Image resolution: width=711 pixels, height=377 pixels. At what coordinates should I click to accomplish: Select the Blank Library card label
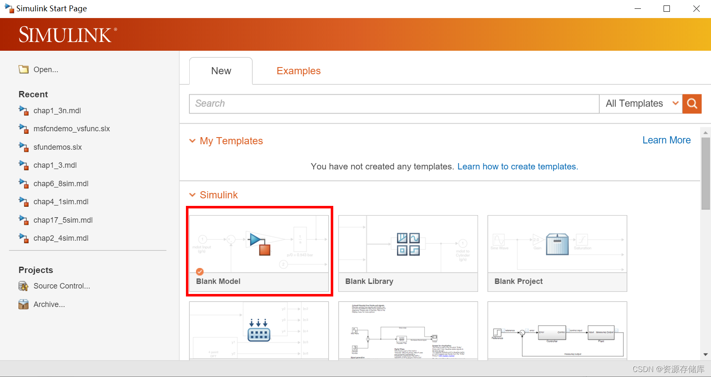(369, 281)
